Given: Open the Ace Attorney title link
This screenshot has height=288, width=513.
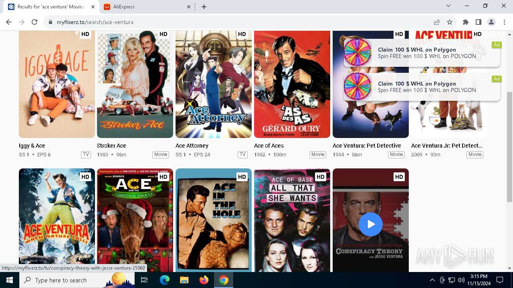Looking at the screenshot, I should click(192, 146).
